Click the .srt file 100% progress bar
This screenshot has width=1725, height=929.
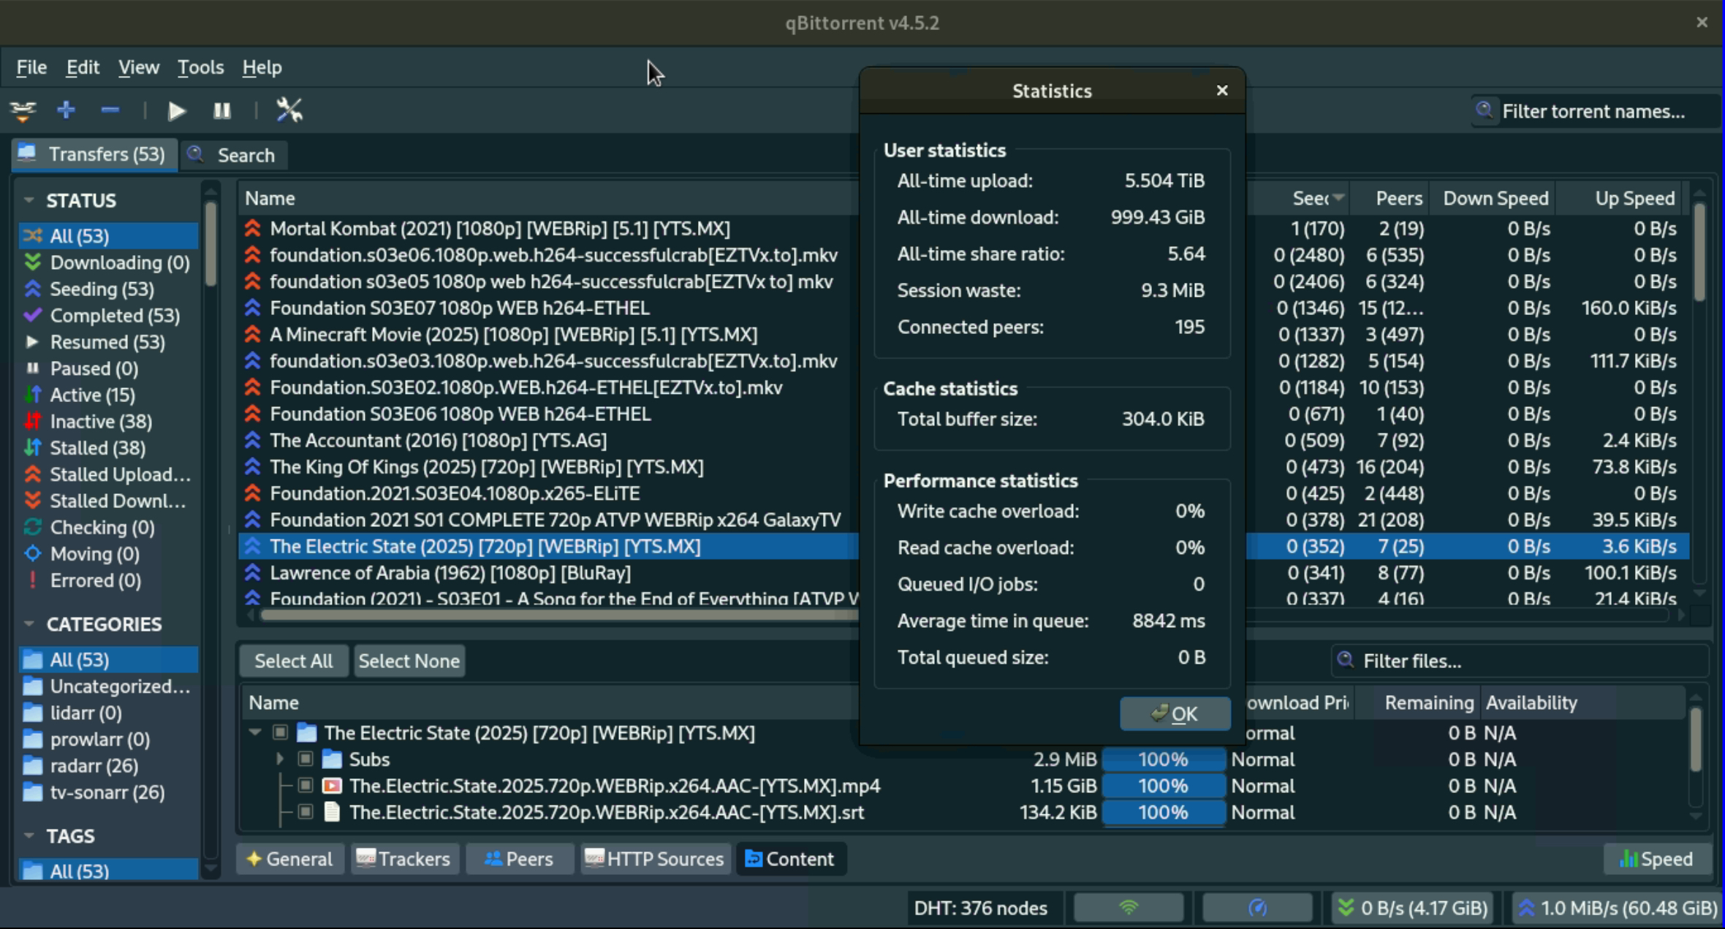(x=1164, y=812)
